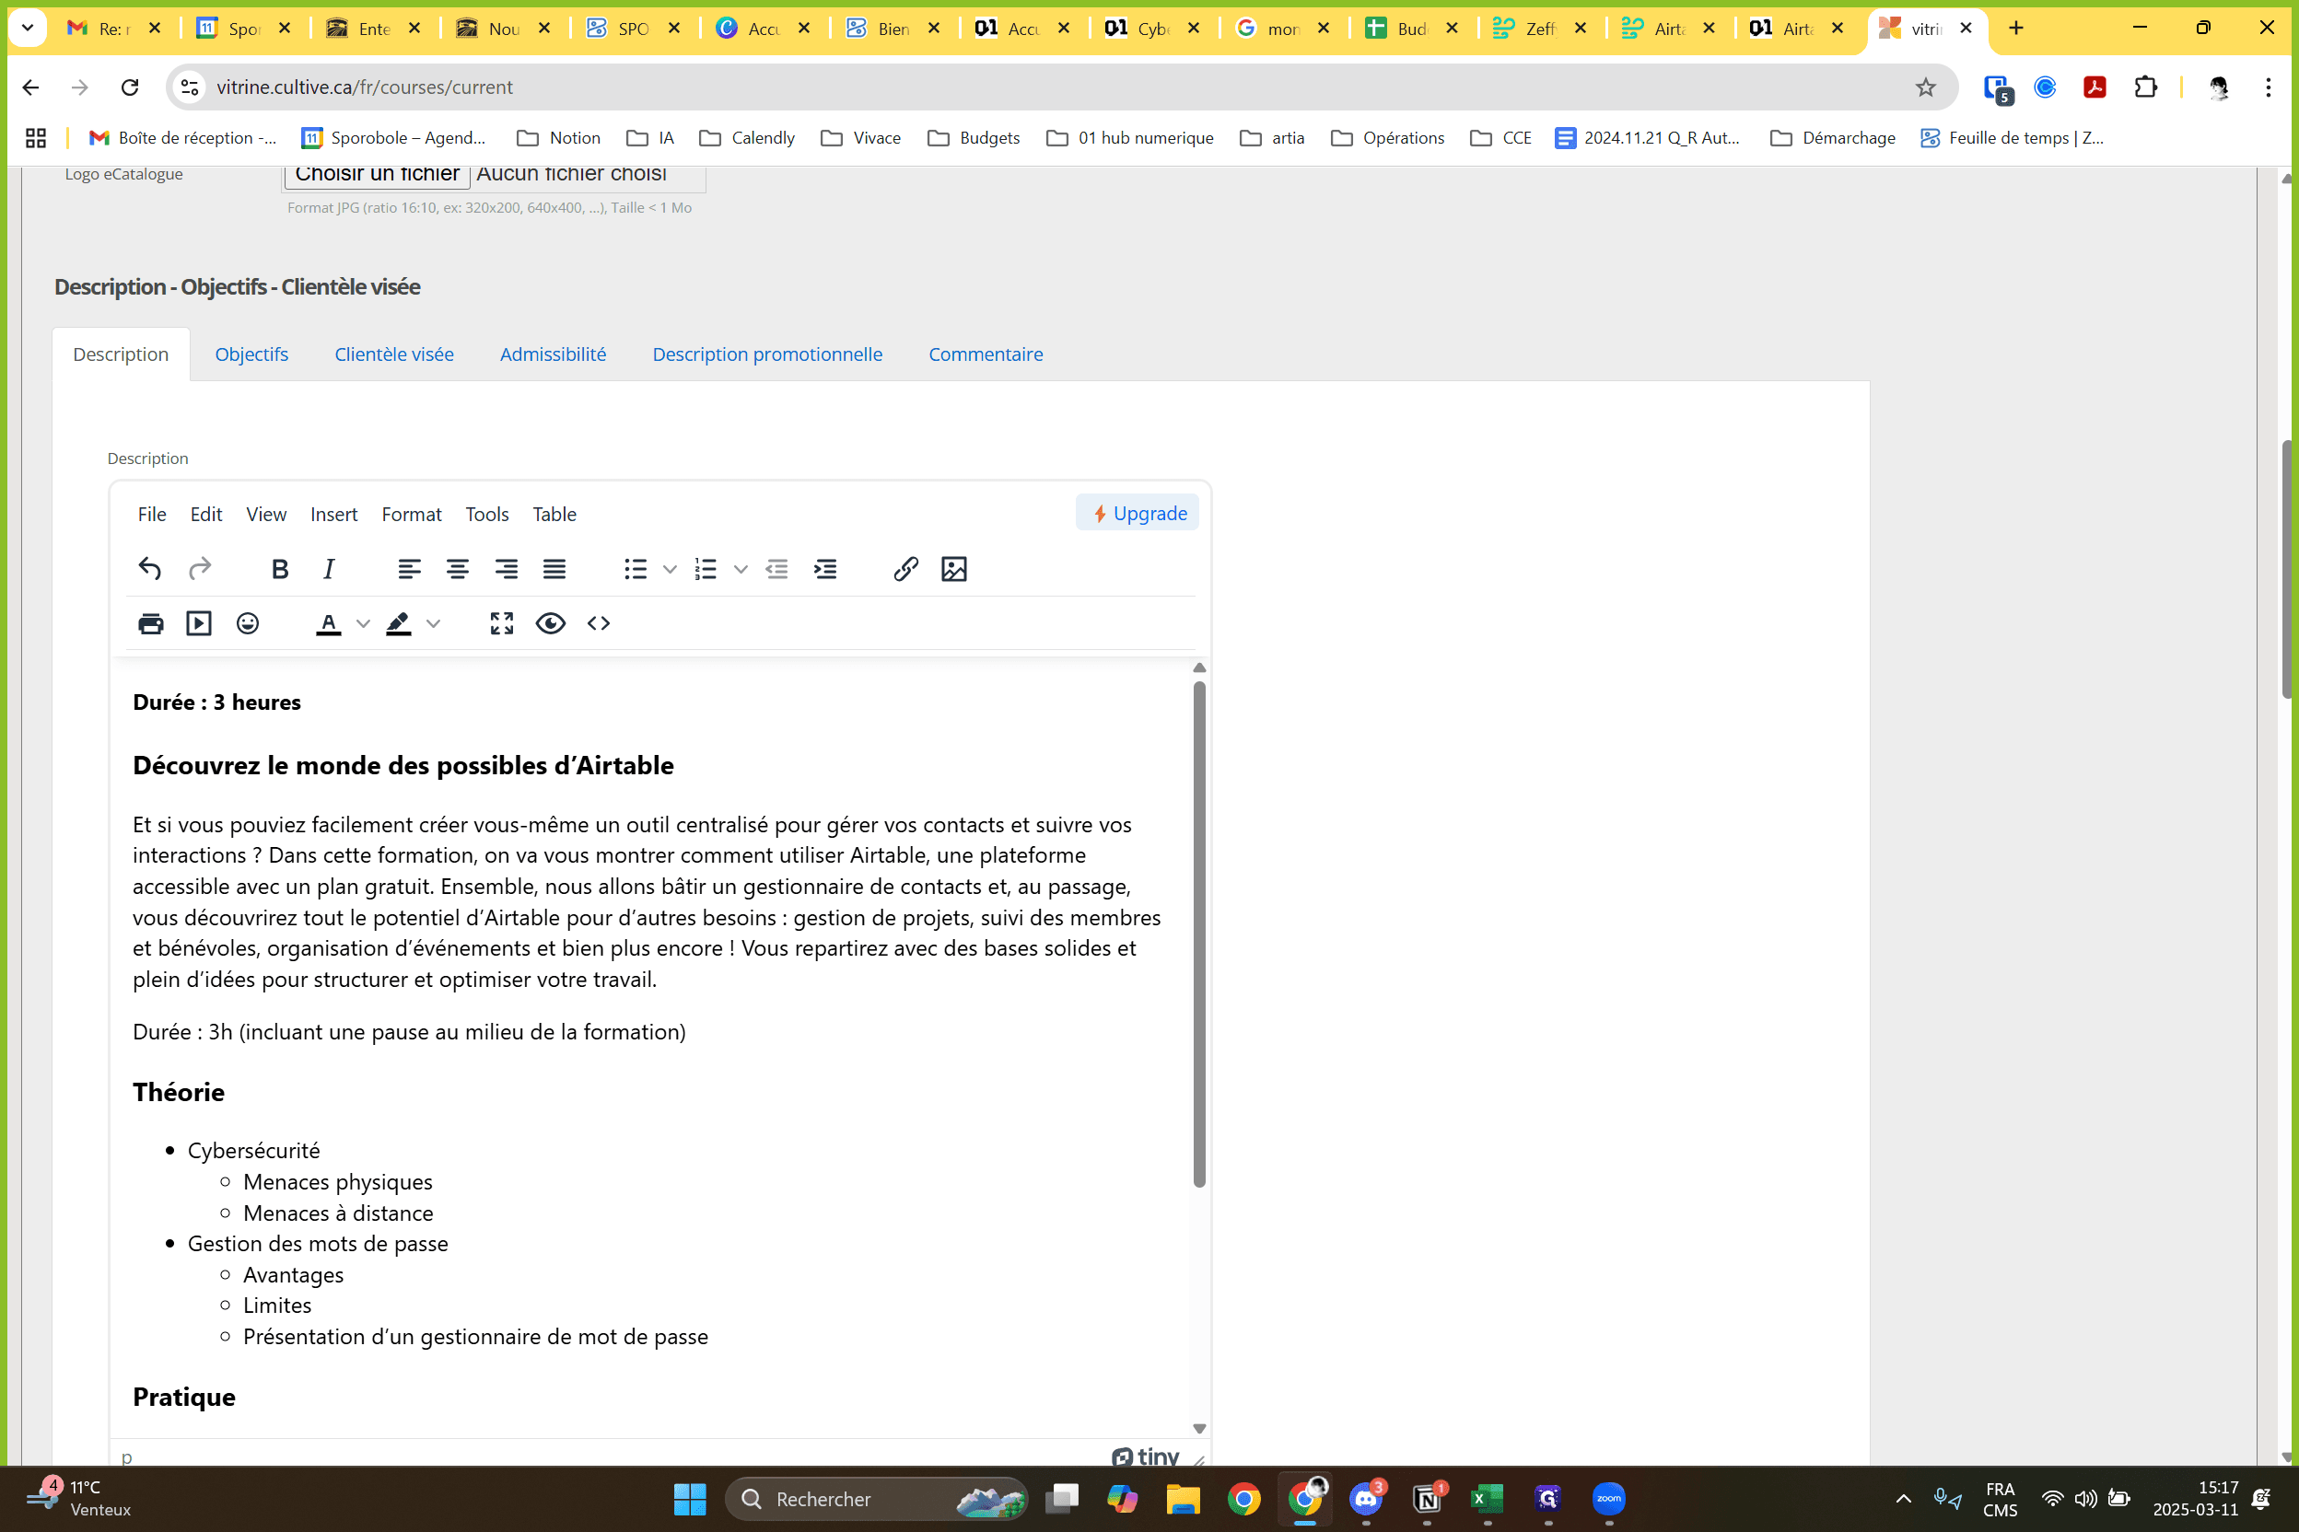
Task: Apply text color
Action: (x=329, y=623)
